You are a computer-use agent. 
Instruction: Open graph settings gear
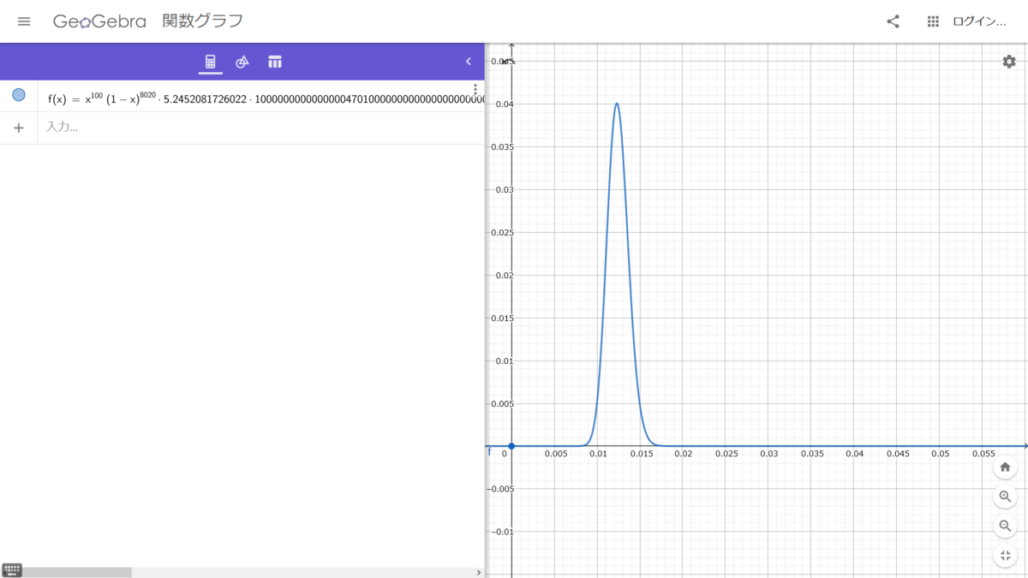click(x=1009, y=62)
